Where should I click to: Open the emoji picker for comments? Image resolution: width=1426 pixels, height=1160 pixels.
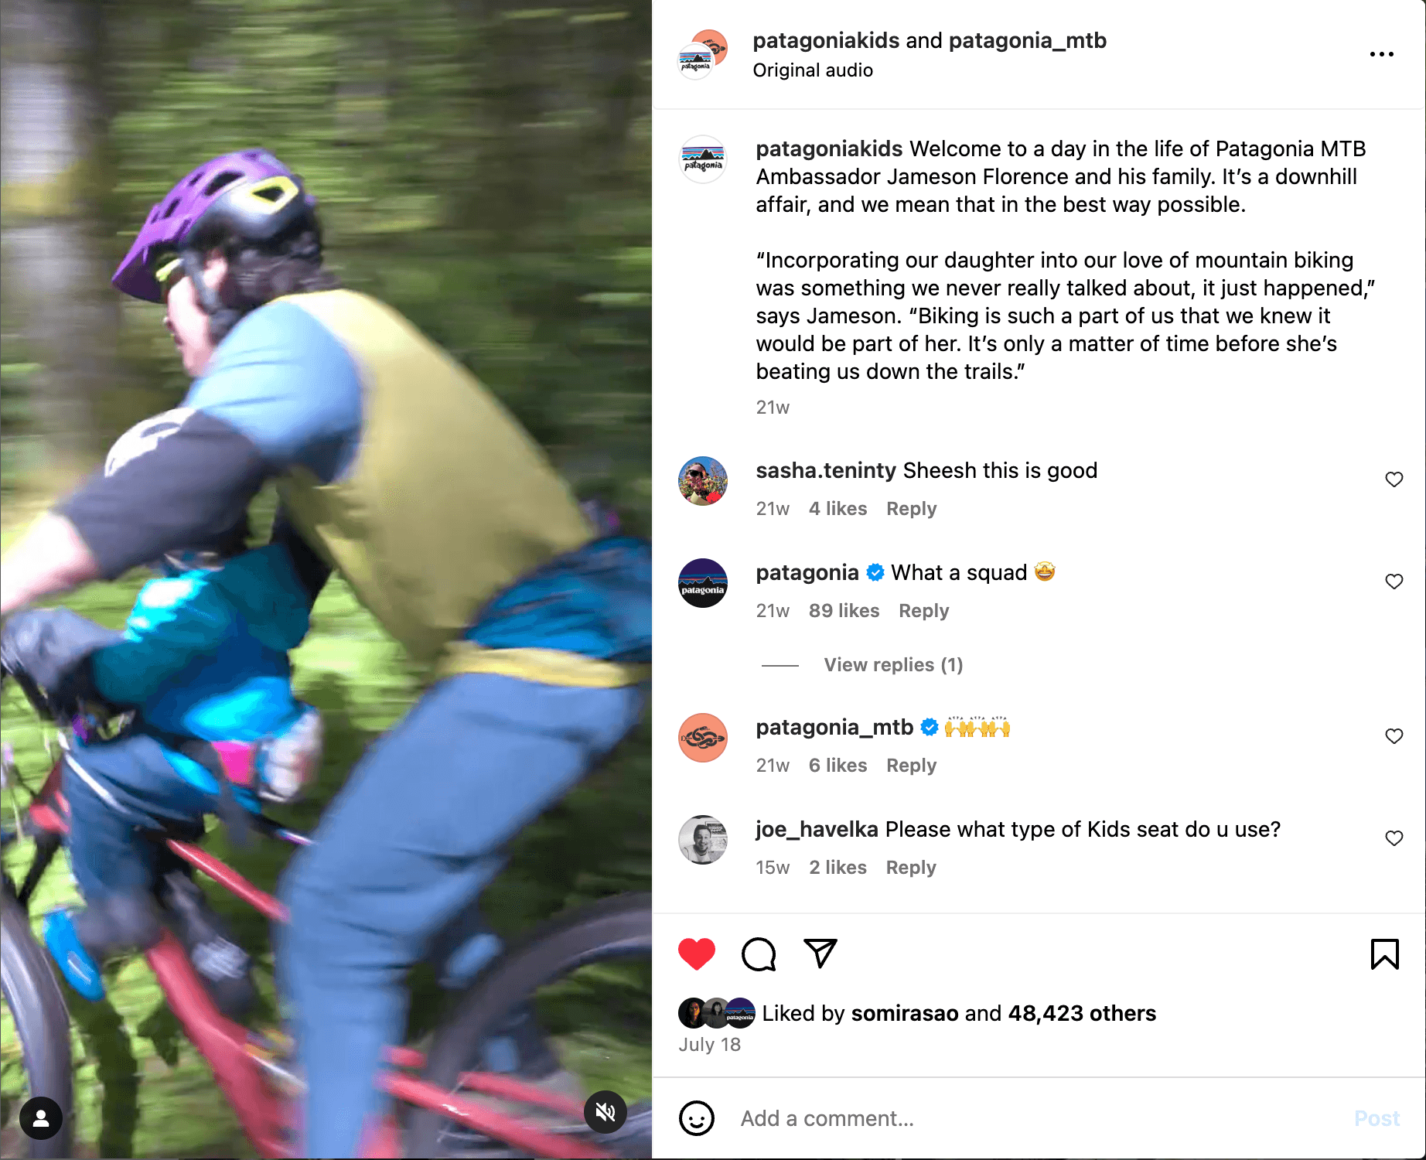[696, 1118]
